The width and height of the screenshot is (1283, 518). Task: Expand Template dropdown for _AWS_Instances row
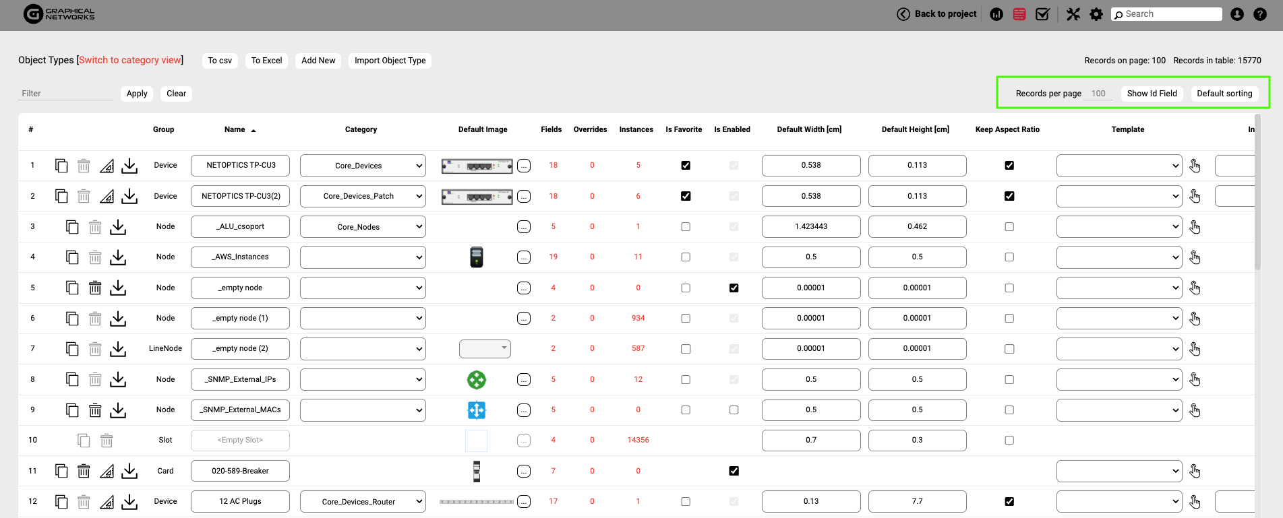point(1118,257)
